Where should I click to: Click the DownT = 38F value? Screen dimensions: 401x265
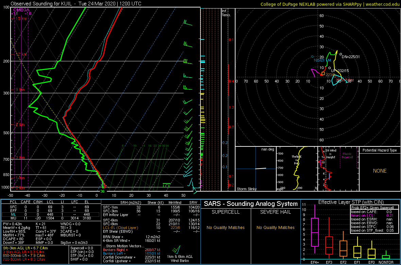click(13, 243)
